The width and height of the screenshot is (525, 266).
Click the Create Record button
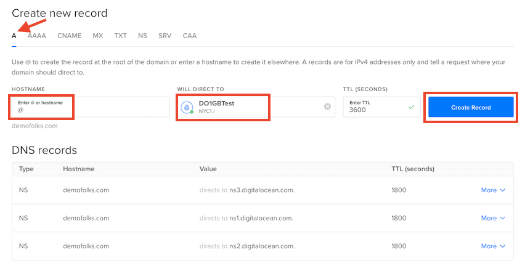(471, 107)
